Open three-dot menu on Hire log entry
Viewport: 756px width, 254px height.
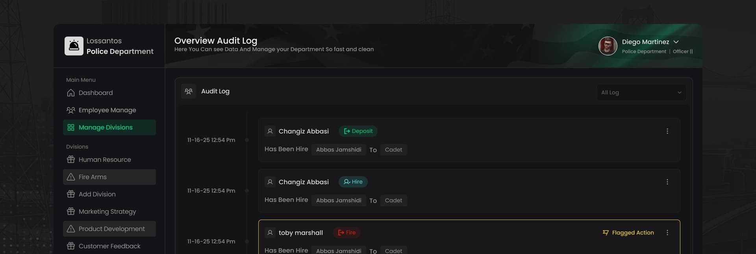coord(667,182)
